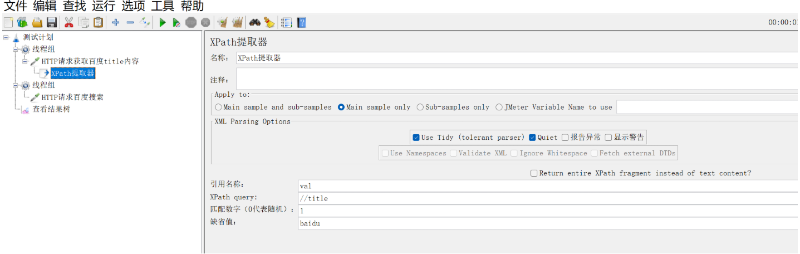This screenshot has width=800, height=254.
Task: Click the Open folder toolbar icon
Action: (x=37, y=22)
